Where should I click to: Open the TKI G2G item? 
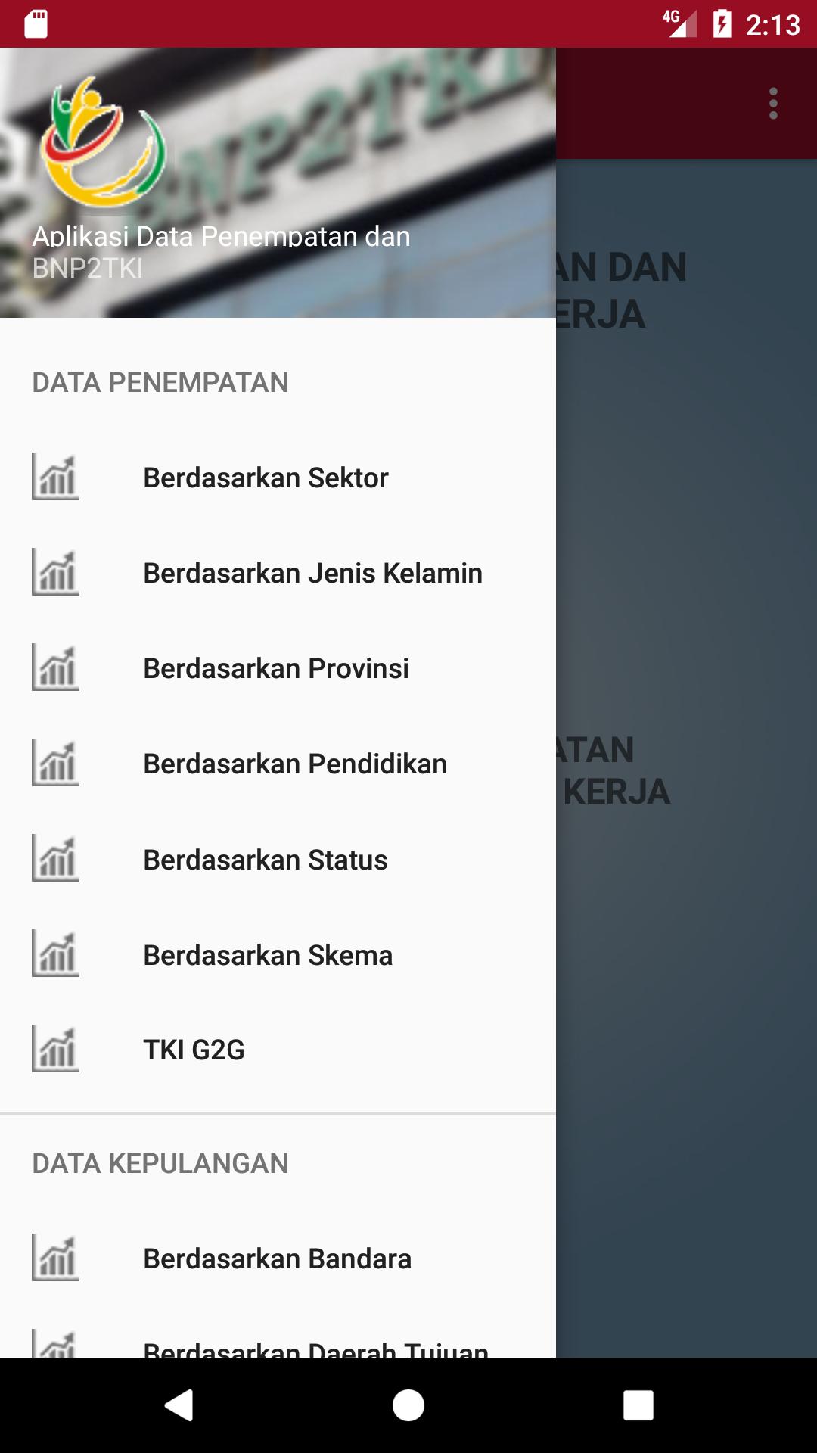(x=194, y=1050)
